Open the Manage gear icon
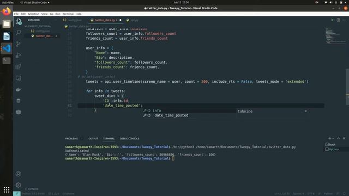Viewport: 349px width, 196px height. (x=19, y=185)
